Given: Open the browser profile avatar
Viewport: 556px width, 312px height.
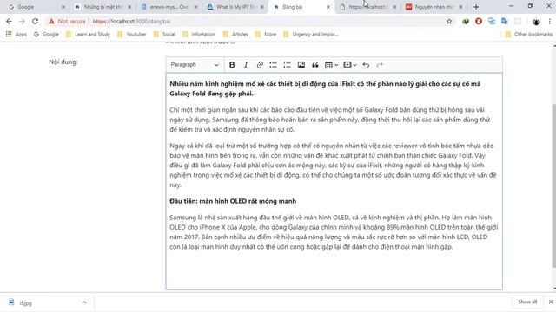Looking at the screenshot, I should tap(536, 21).
